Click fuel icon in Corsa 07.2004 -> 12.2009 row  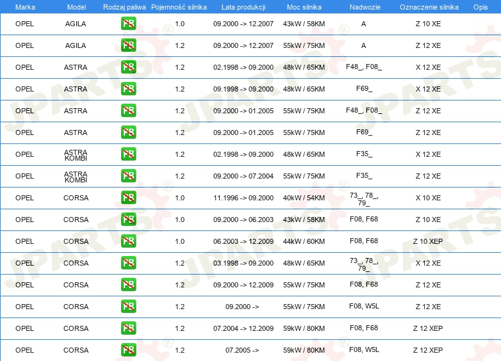point(128,328)
